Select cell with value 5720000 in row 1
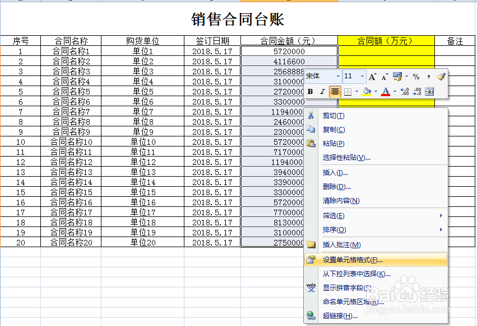Viewport: 477px width, 326px height. (x=289, y=51)
